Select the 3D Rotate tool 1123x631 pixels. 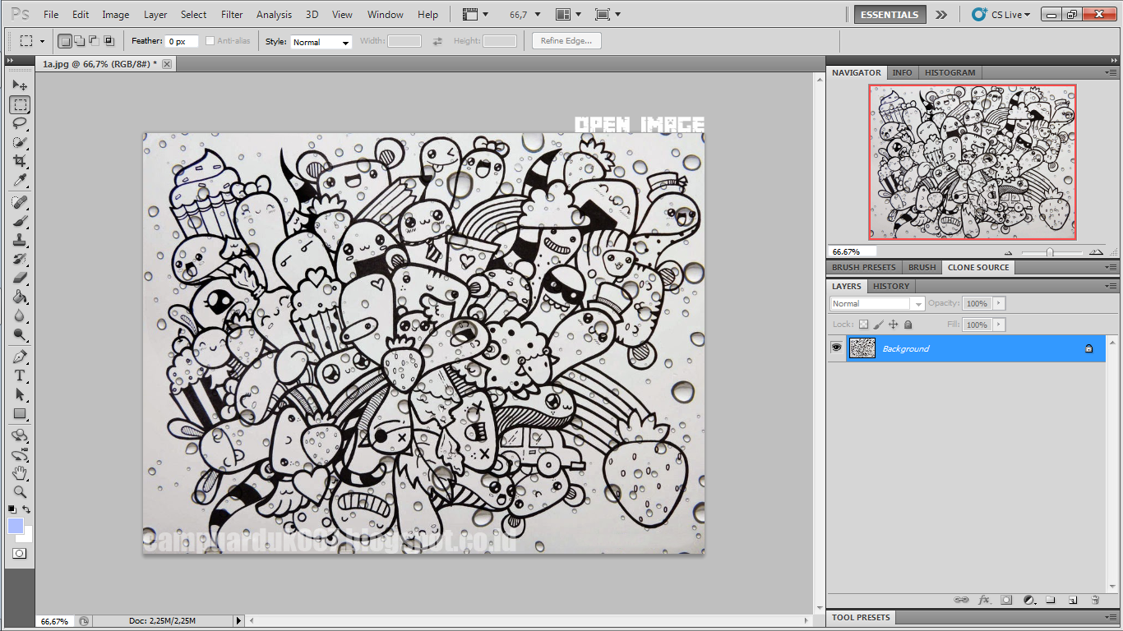click(20, 435)
